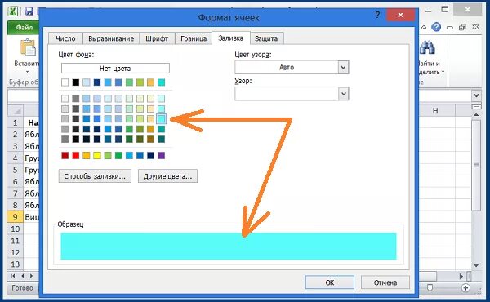Image resolution: width=490 pixels, height=302 pixels.
Task: Click the horizontal scrollbar right arrow
Action: click(461, 276)
